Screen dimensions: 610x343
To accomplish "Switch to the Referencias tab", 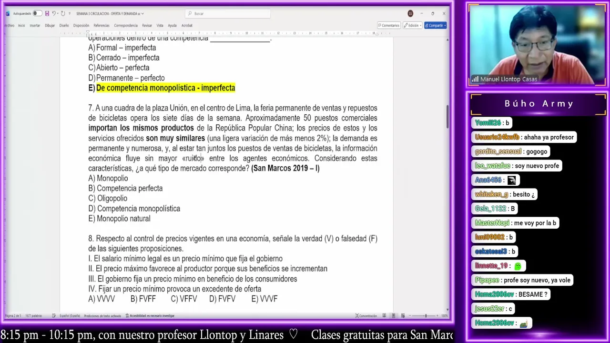I will [102, 25].
